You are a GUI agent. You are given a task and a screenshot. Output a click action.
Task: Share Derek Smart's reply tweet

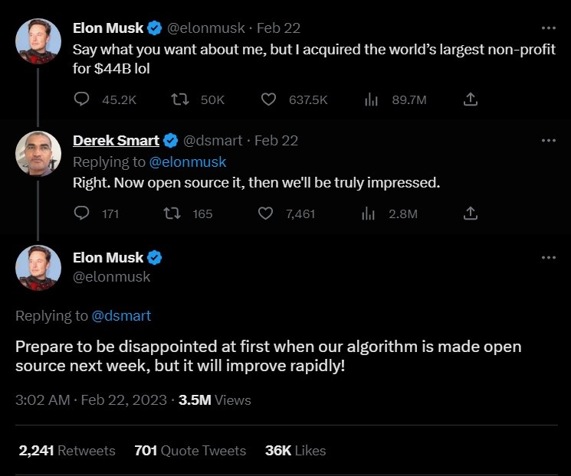click(x=471, y=214)
